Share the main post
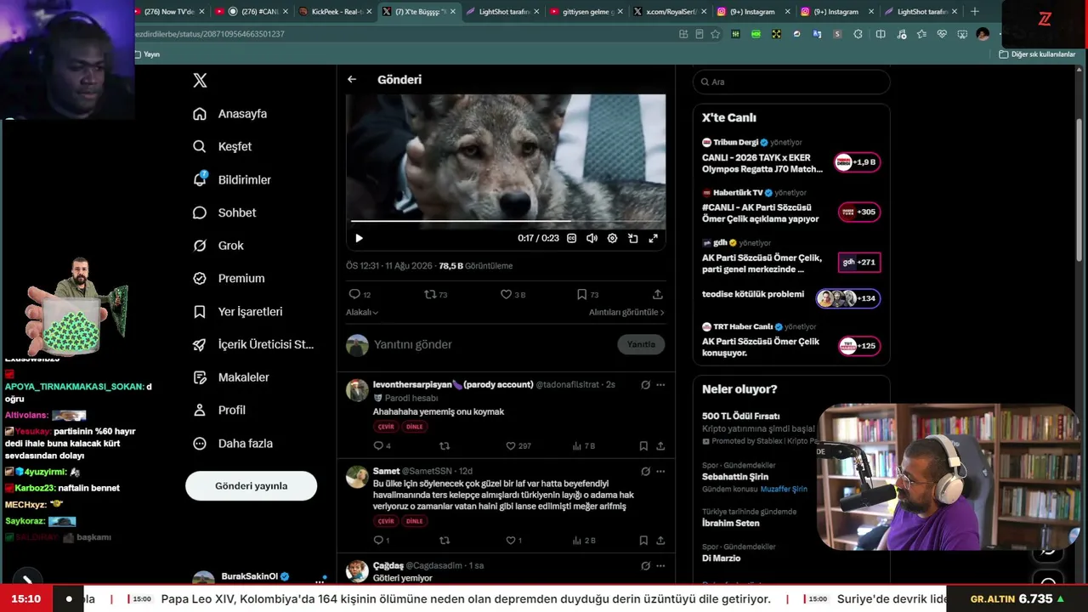The height and width of the screenshot is (612, 1088). [657, 294]
